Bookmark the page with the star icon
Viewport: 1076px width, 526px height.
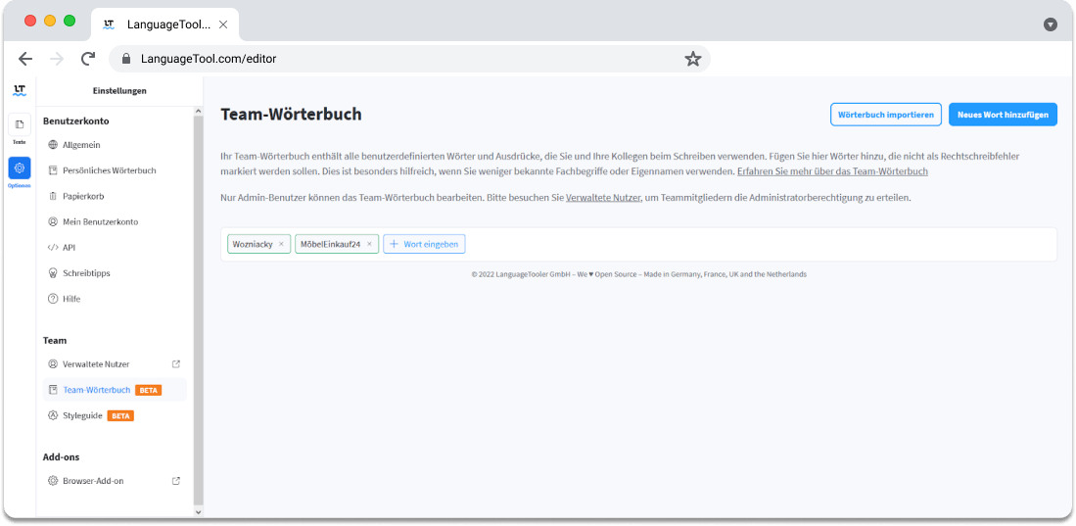(692, 59)
